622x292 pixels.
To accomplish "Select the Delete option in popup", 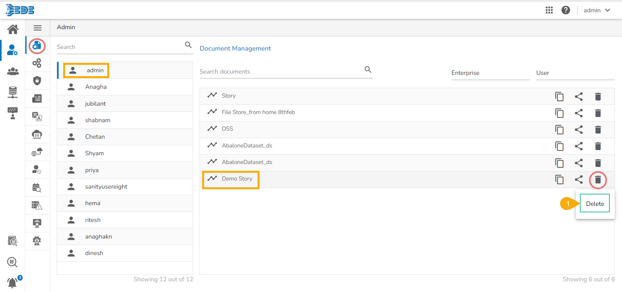I will 595,204.
